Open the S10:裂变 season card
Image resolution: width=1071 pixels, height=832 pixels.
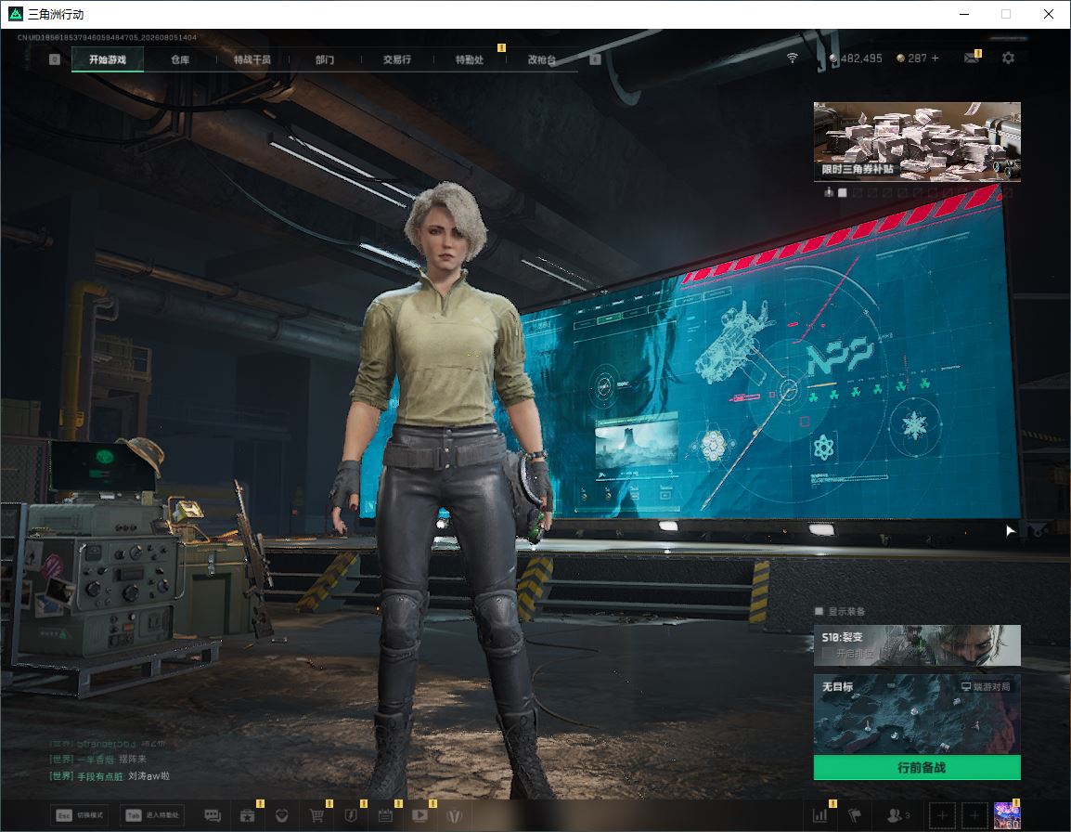917,644
